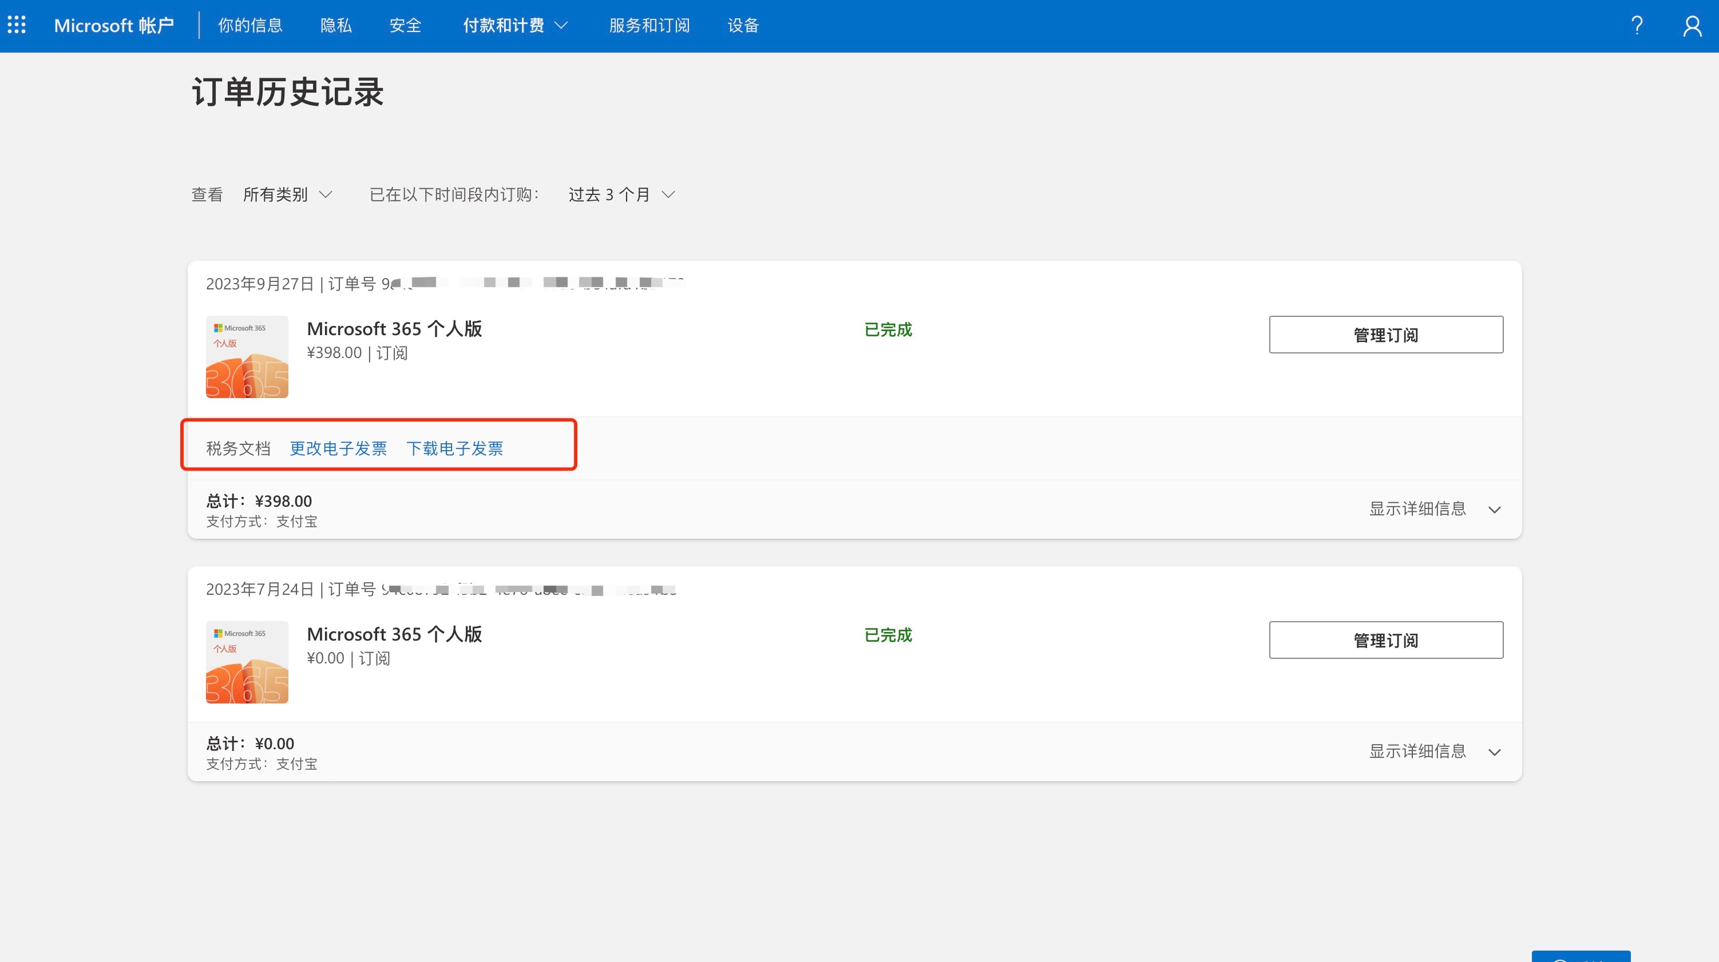Click the 下载电子发票 link
The image size is (1719, 962).
tap(454, 448)
